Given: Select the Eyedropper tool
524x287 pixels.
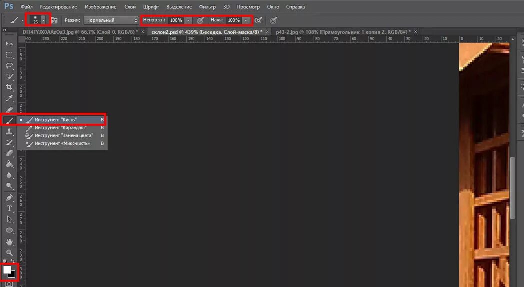Looking at the screenshot, I should tap(9, 98).
